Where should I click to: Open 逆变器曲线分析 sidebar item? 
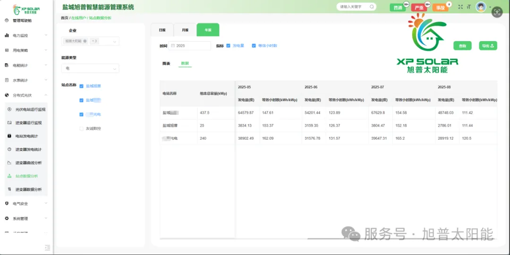pos(28,162)
